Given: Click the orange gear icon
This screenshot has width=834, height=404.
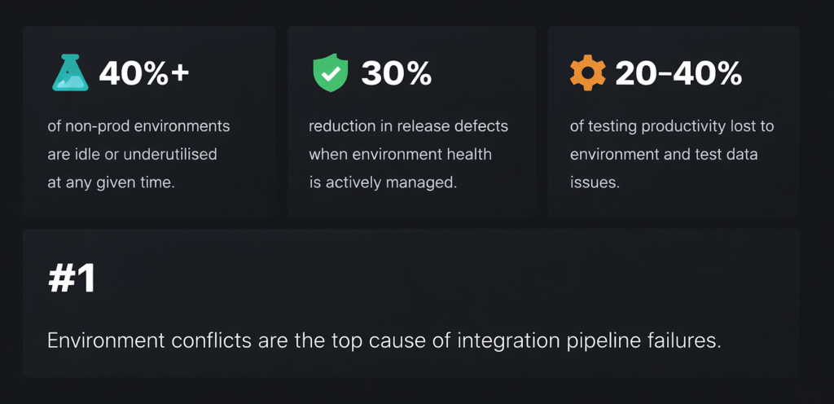Looking at the screenshot, I should pyautogui.click(x=587, y=74).
